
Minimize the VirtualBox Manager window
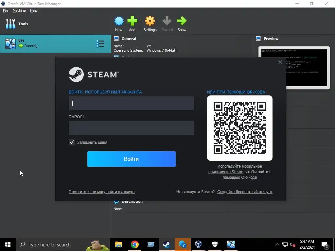(297, 4)
